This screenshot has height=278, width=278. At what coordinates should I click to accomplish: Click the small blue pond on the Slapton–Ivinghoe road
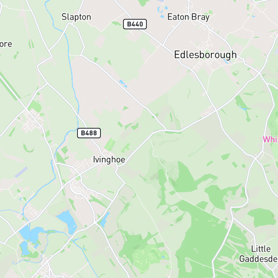pyautogui.click(x=123, y=83)
